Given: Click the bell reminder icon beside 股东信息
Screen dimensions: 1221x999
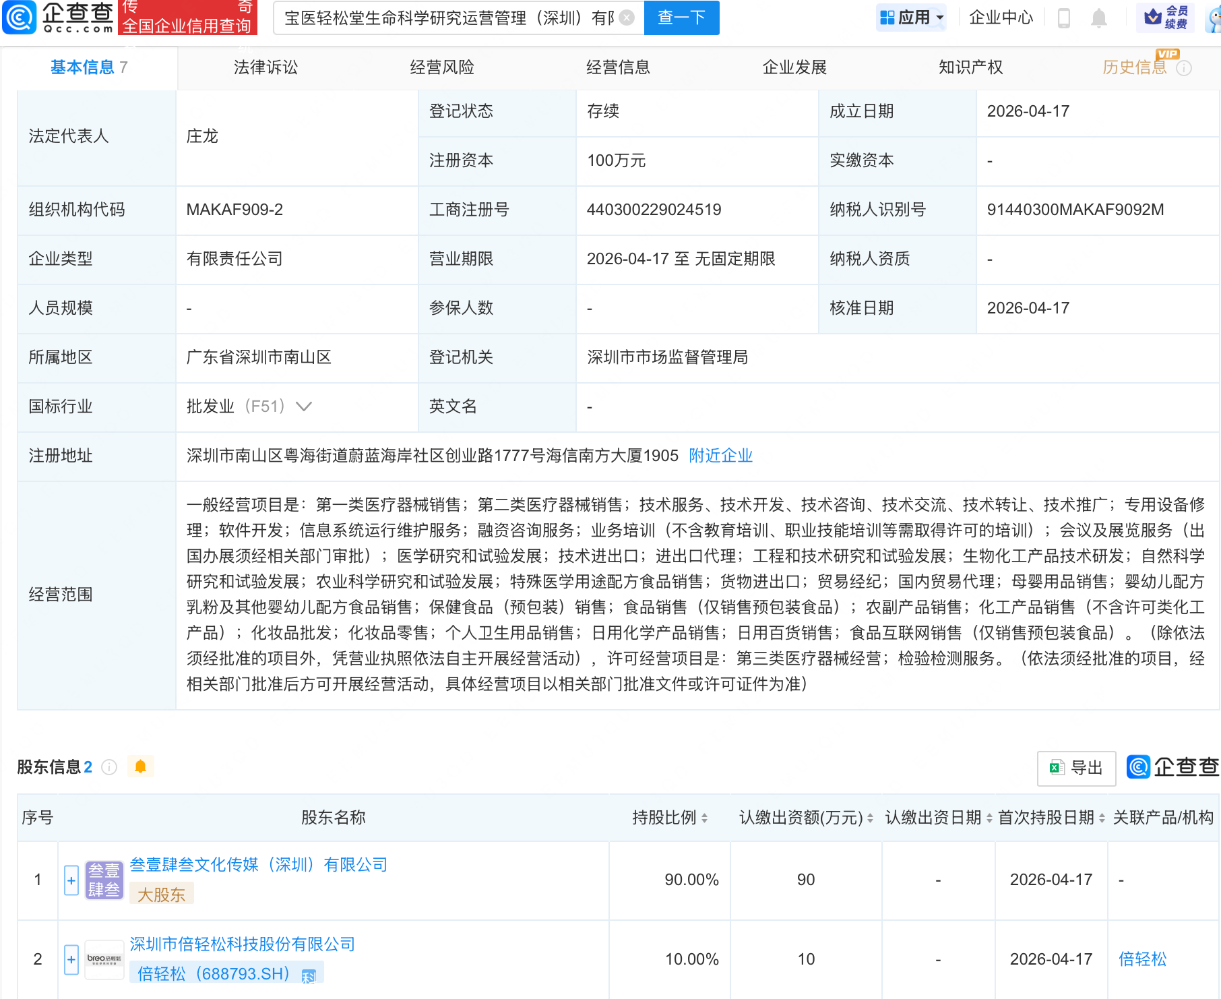Looking at the screenshot, I should [x=141, y=766].
